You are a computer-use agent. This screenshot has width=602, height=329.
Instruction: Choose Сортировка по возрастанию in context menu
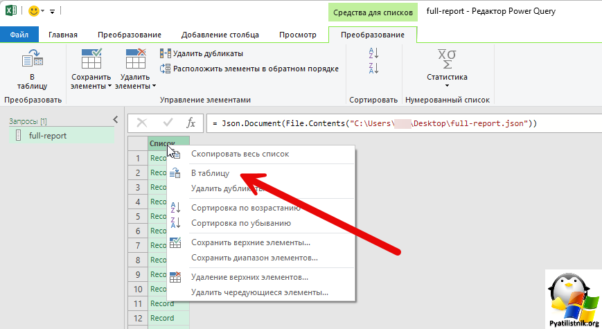pyautogui.click(x=260, y=208)
